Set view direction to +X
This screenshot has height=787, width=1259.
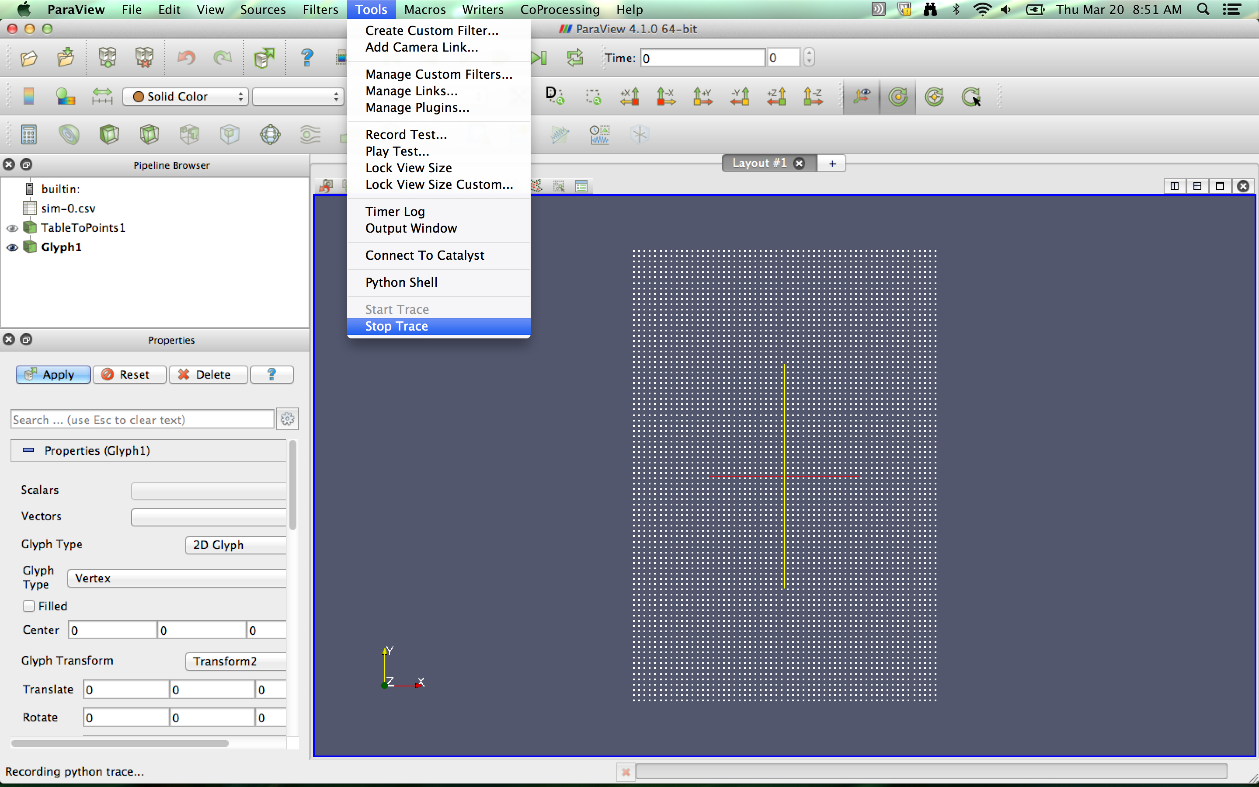(629, 97)
